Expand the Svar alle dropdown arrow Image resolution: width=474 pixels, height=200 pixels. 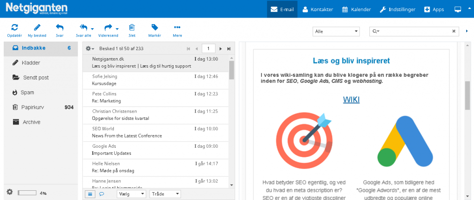[x=93, y=29]
